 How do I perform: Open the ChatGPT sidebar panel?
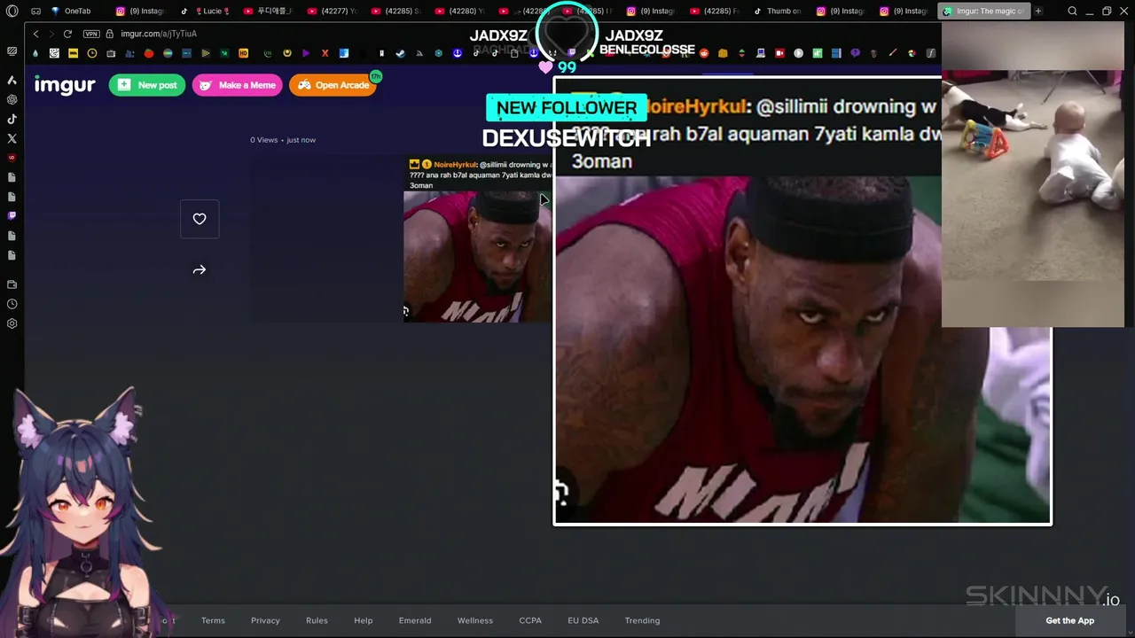[12, 99]
